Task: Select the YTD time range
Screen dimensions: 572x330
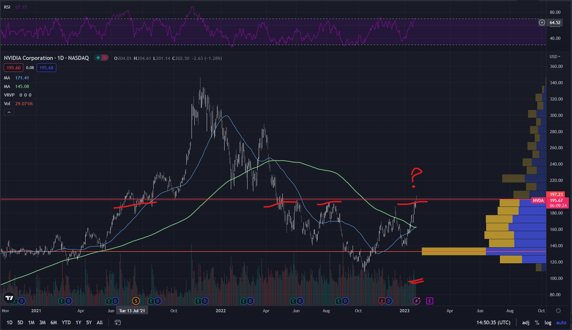Action: (x=66, y=323)
